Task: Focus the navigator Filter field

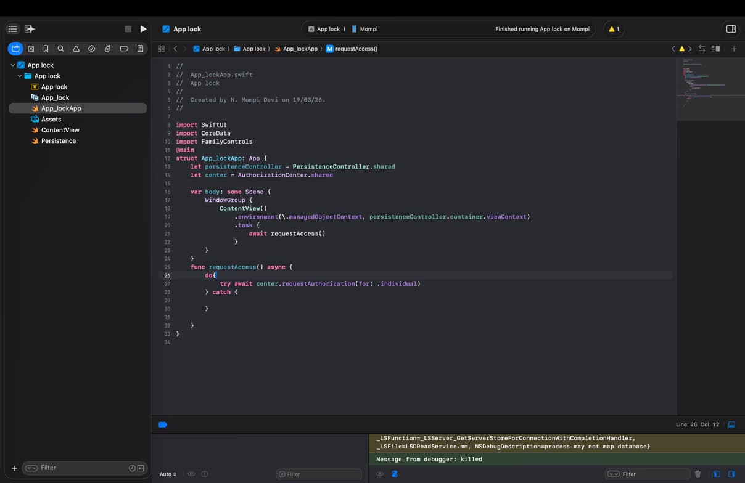Action: coord(85,468)
